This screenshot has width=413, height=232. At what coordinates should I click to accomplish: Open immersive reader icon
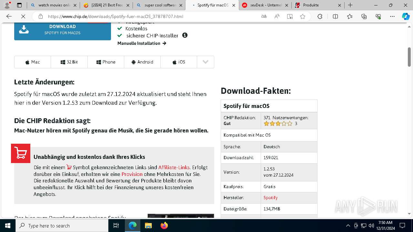tap(290, 16)
